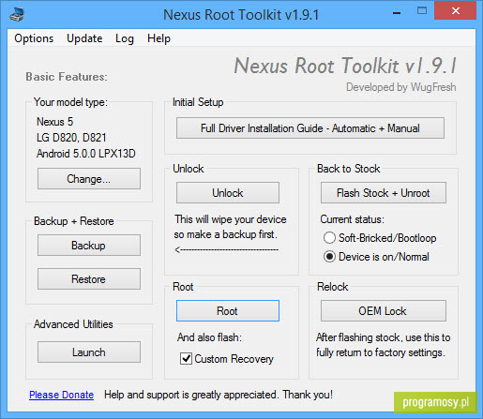The width and height of the screenshot is (483, 419).
Task: Click the Change... model type button
Action: tap(89, 179)
